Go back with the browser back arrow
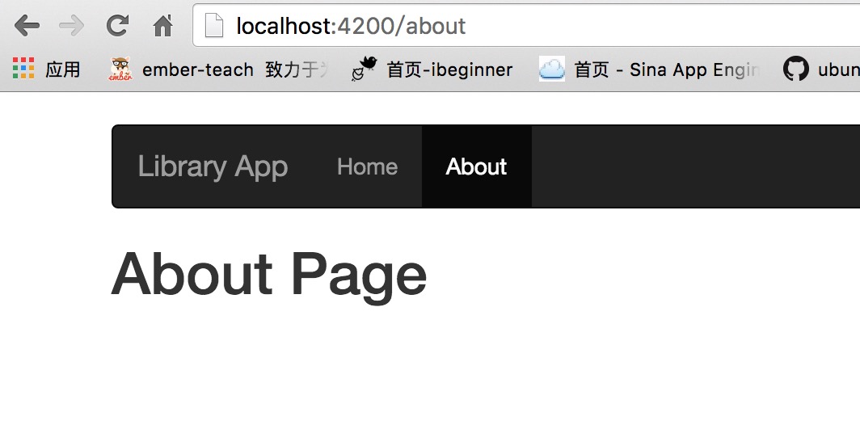860x425 pixels. coord(27,26)
